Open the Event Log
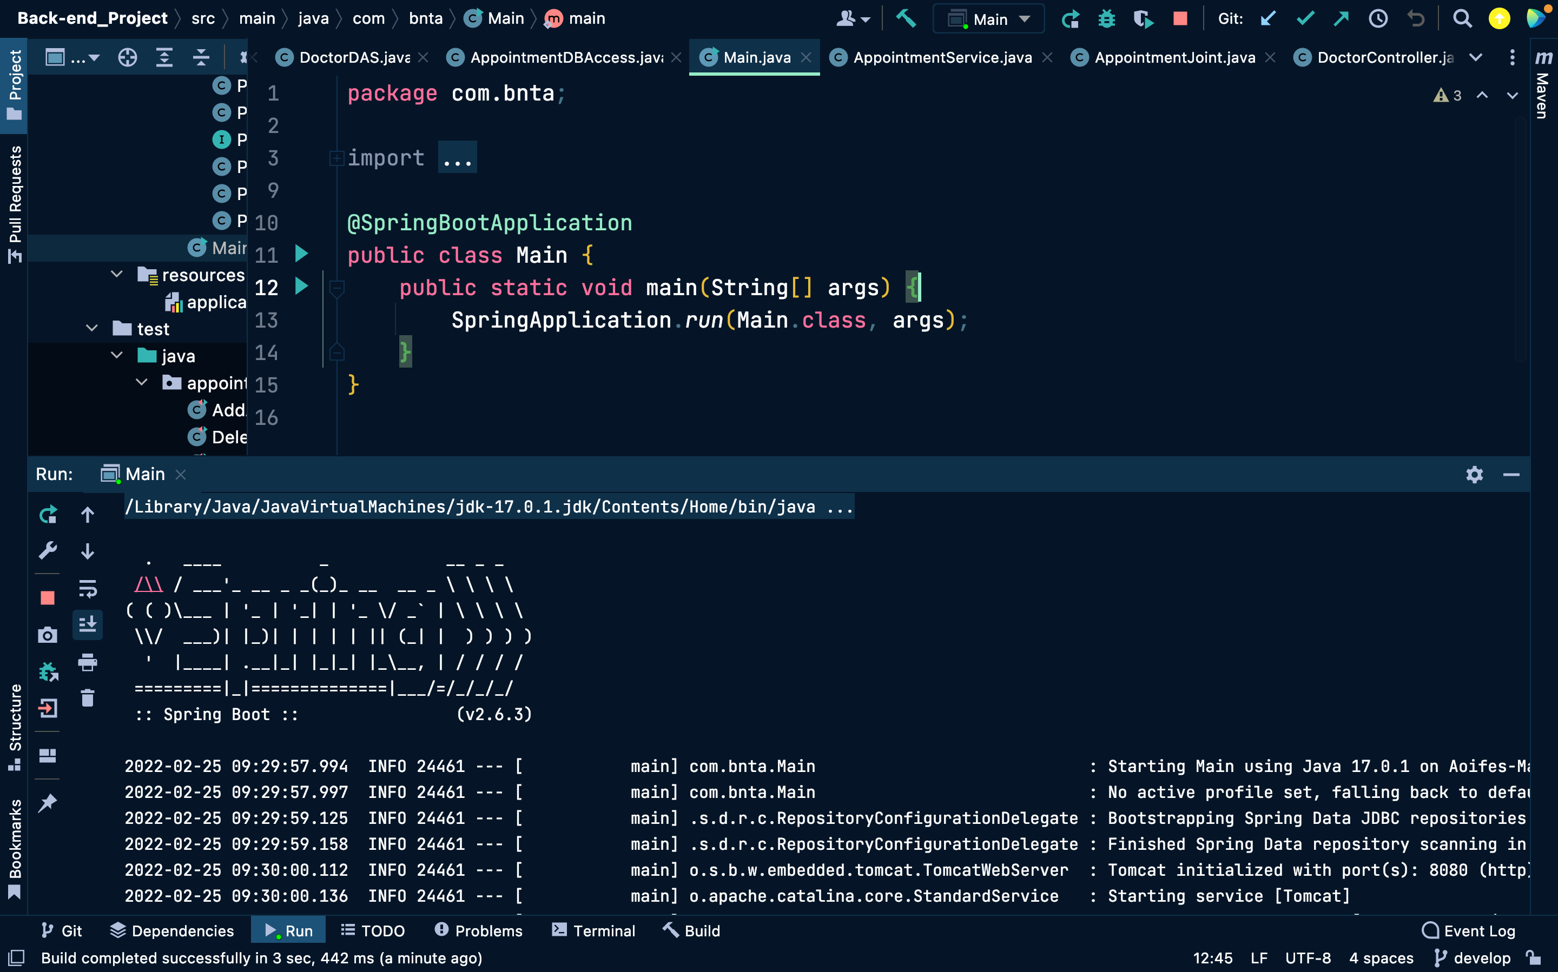 click(x=1469, y=930)
